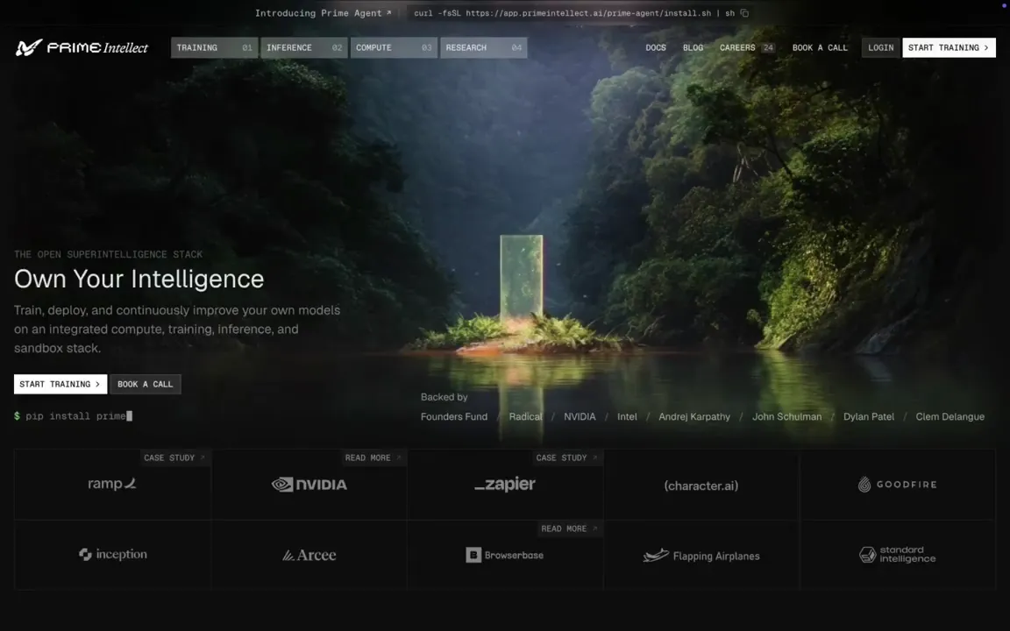Open Browserbase Read More link

pyautogui.click(x=570, y=528)
